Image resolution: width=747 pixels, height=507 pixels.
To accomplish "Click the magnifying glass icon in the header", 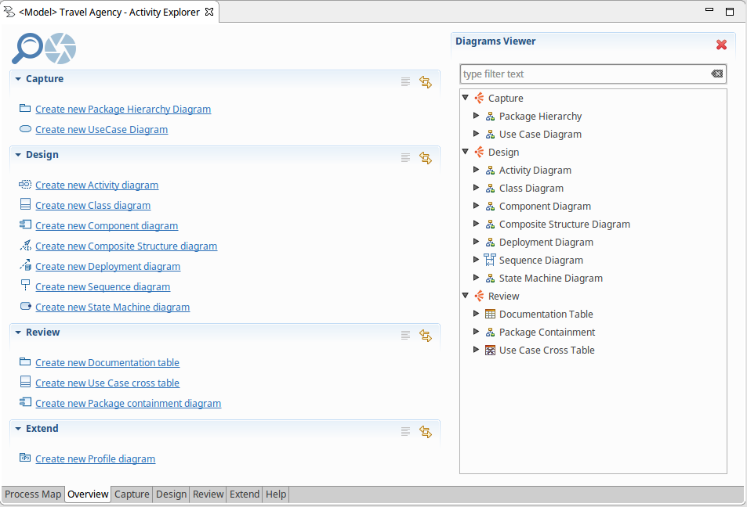I will pos(27,49).
